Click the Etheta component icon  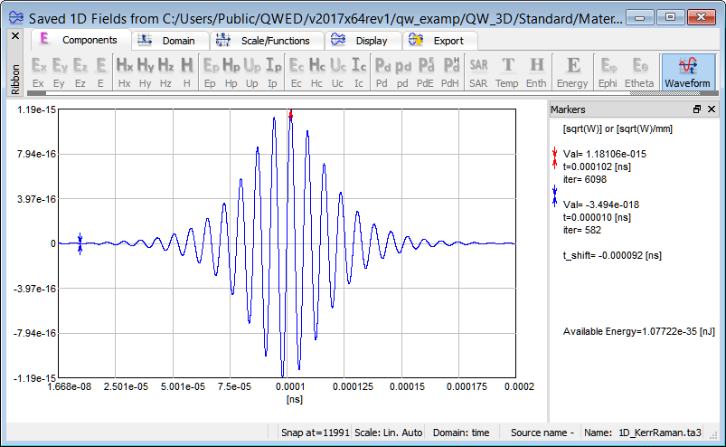tap(639, 71)
